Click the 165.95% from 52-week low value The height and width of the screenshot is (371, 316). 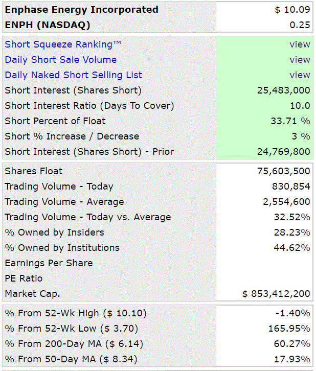coord(291,329)
